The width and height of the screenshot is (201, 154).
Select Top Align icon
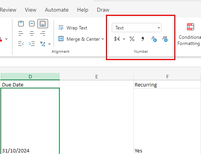pyautogui.click(x=21, y=24)
